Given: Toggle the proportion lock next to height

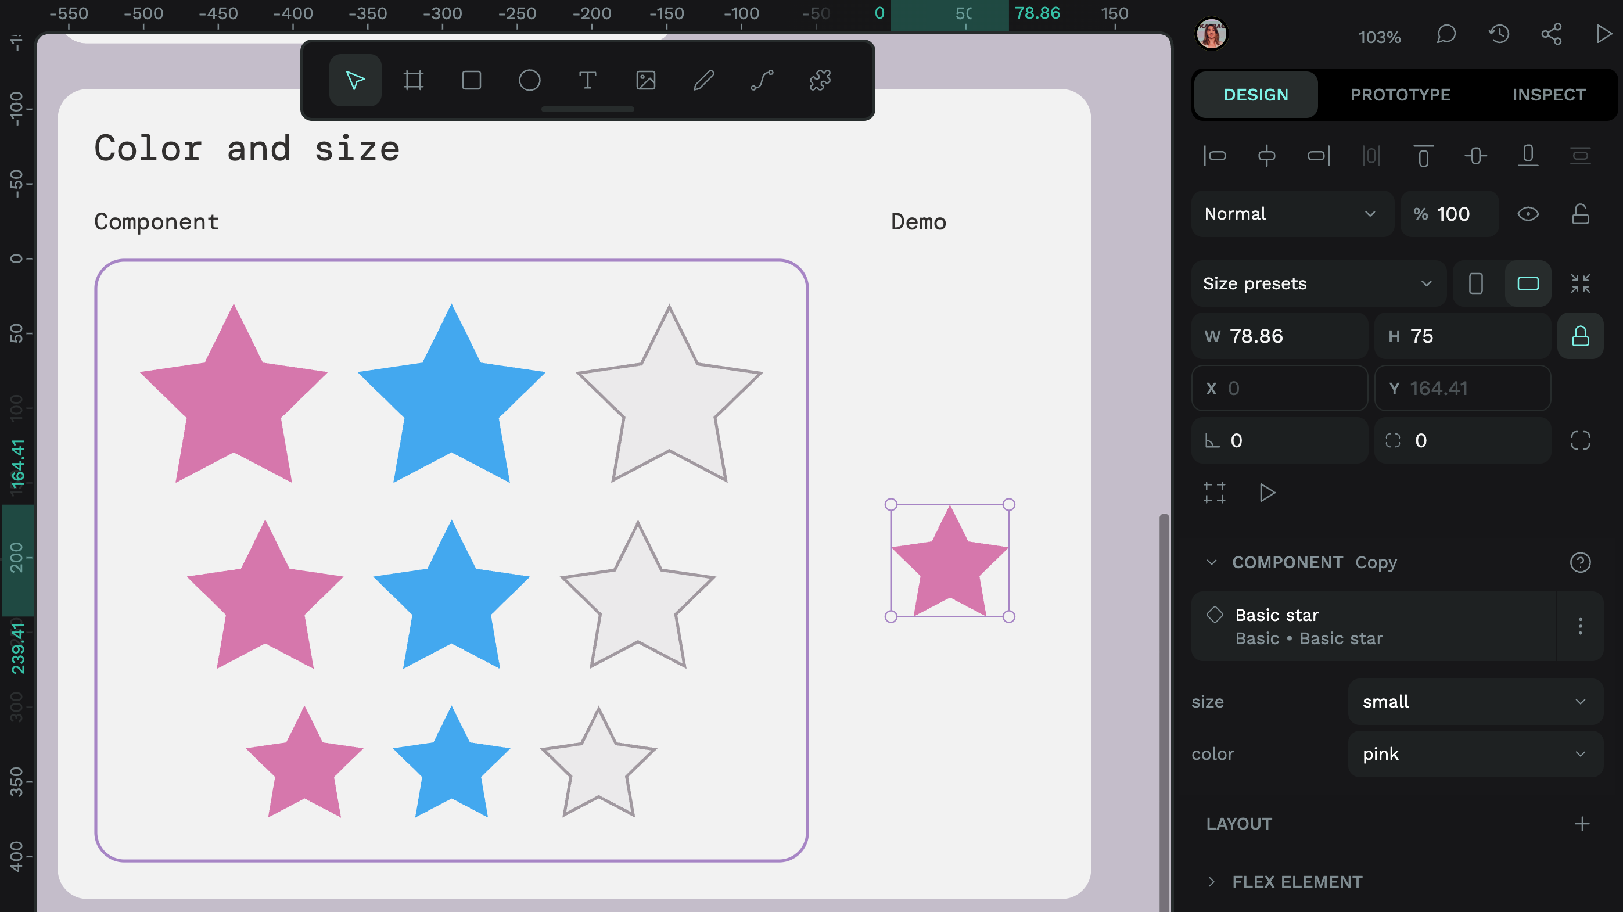Looking at the screenshot, I should click(x=1580, y=336).
